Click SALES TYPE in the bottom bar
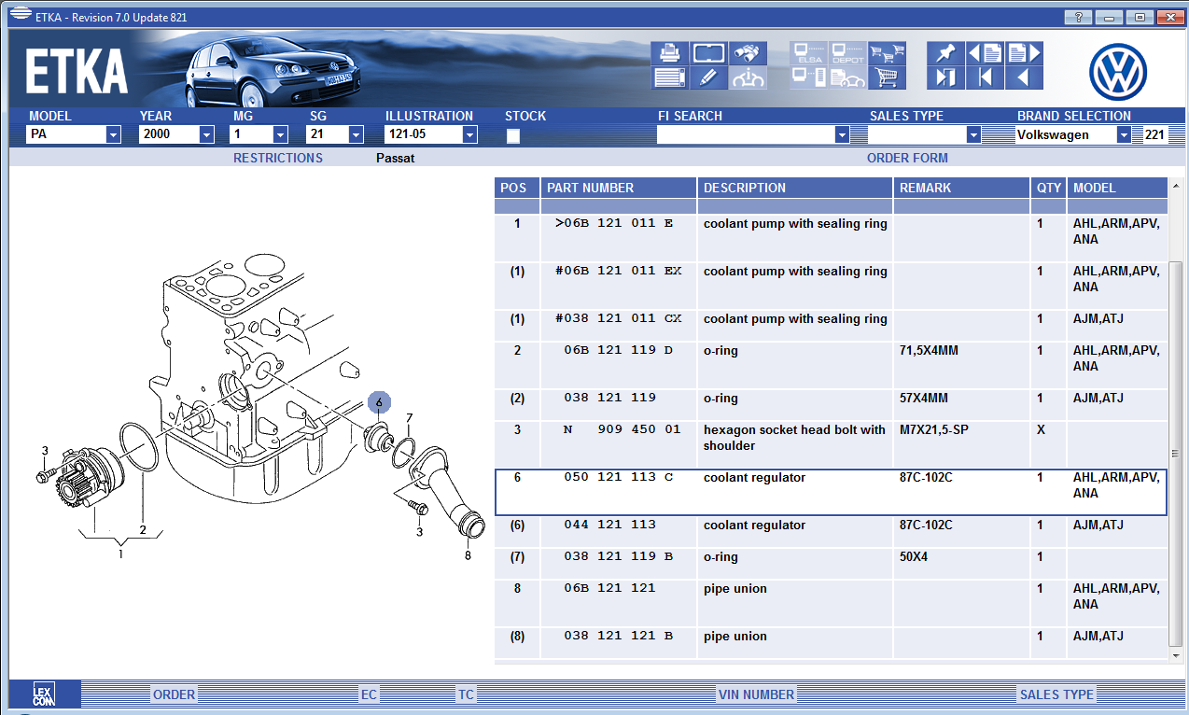The image size is (1189, 715). point(1056,694)
